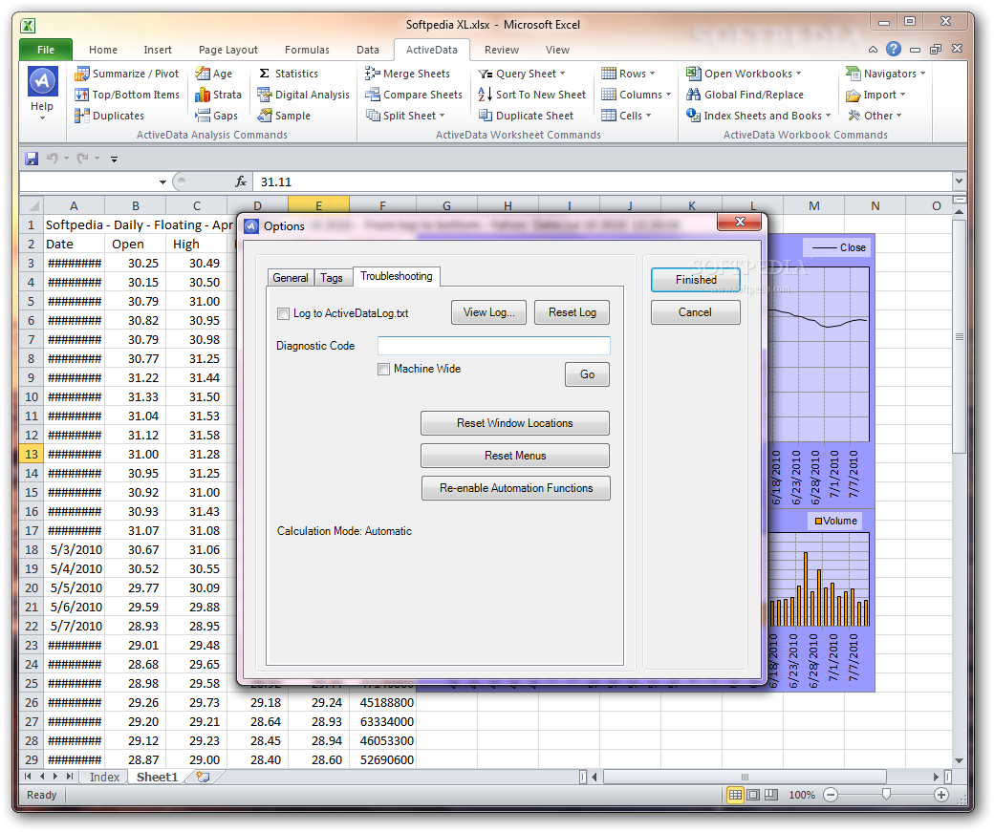
Task: Open the Name Box dropdown arrow
Action: [162, 182]
